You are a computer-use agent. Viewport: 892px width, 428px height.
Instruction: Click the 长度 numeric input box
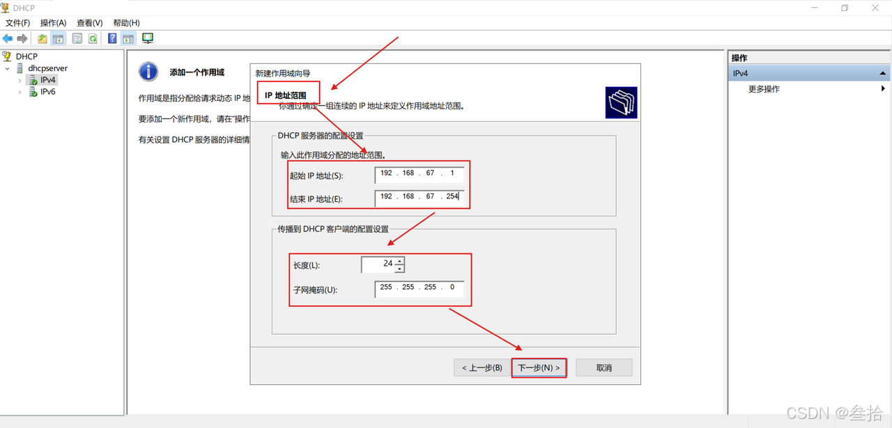tap(378, 264)
